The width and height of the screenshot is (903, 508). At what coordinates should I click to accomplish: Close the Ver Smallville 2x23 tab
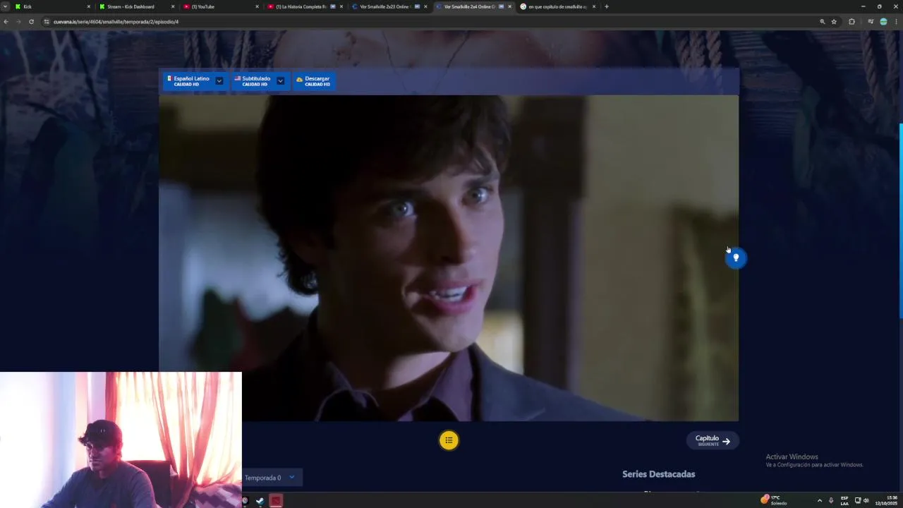(425, 6)
